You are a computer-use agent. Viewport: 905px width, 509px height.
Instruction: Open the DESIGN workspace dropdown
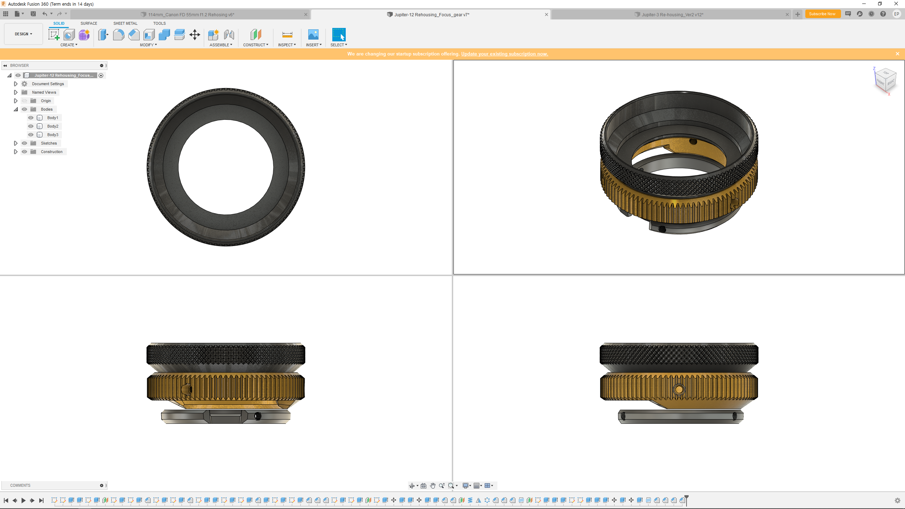pos(23,34)
